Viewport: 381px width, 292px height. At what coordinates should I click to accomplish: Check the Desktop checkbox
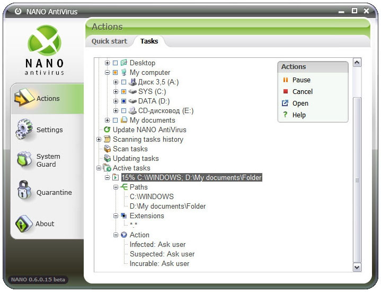coord(115,63)
